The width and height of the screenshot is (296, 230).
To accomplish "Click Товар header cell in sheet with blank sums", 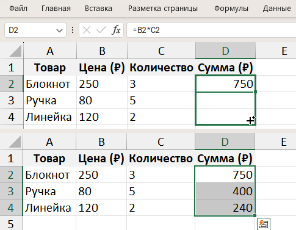I will pos(50,67).
